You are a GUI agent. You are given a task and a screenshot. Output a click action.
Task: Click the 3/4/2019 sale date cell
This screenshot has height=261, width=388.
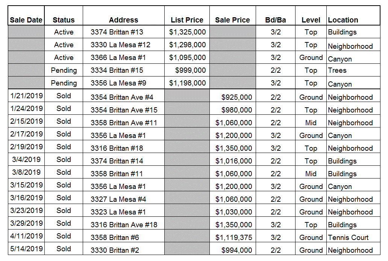(x=26, y=160)
